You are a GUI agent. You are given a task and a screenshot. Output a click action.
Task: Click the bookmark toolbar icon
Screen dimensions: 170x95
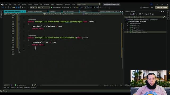click(x=100, y=8)
